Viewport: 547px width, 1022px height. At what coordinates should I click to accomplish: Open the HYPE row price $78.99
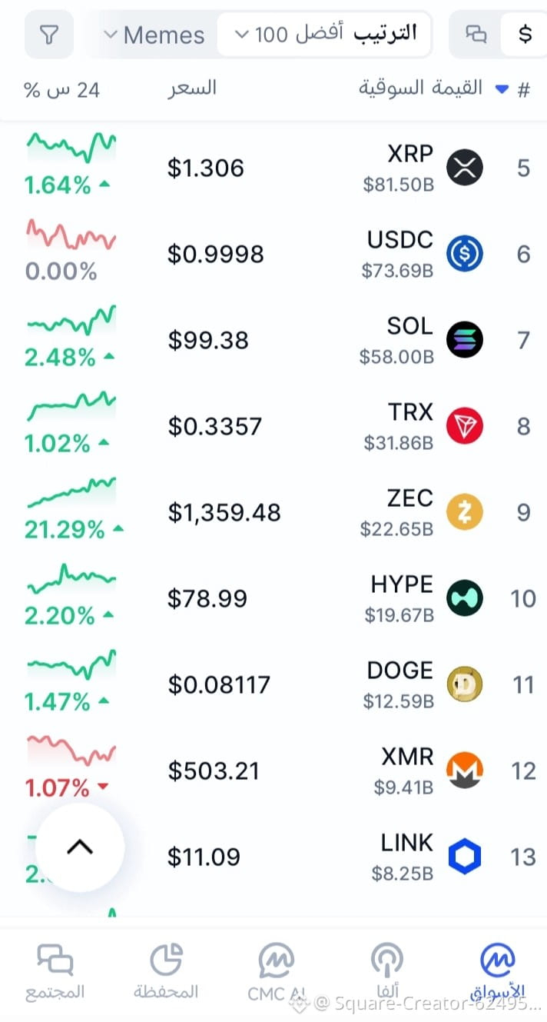[x=207, y=598]
